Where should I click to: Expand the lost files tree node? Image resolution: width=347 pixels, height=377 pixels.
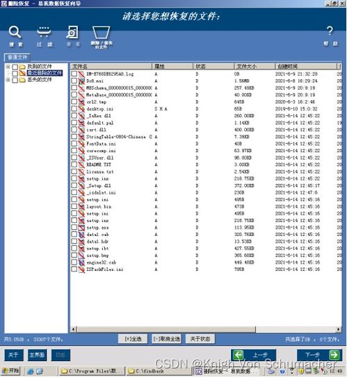tap(8, 80)
